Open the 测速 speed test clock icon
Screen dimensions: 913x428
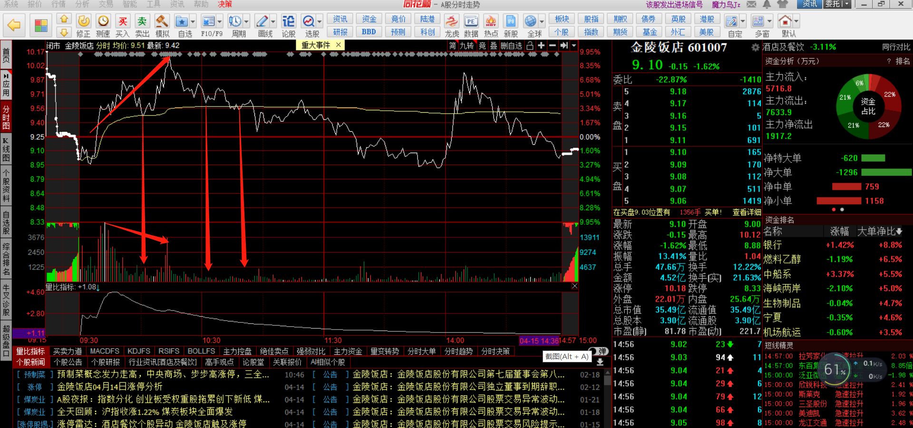(x=103, y=21)
